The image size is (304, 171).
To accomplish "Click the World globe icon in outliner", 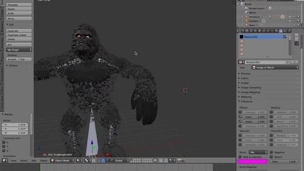I will point(247,12).
